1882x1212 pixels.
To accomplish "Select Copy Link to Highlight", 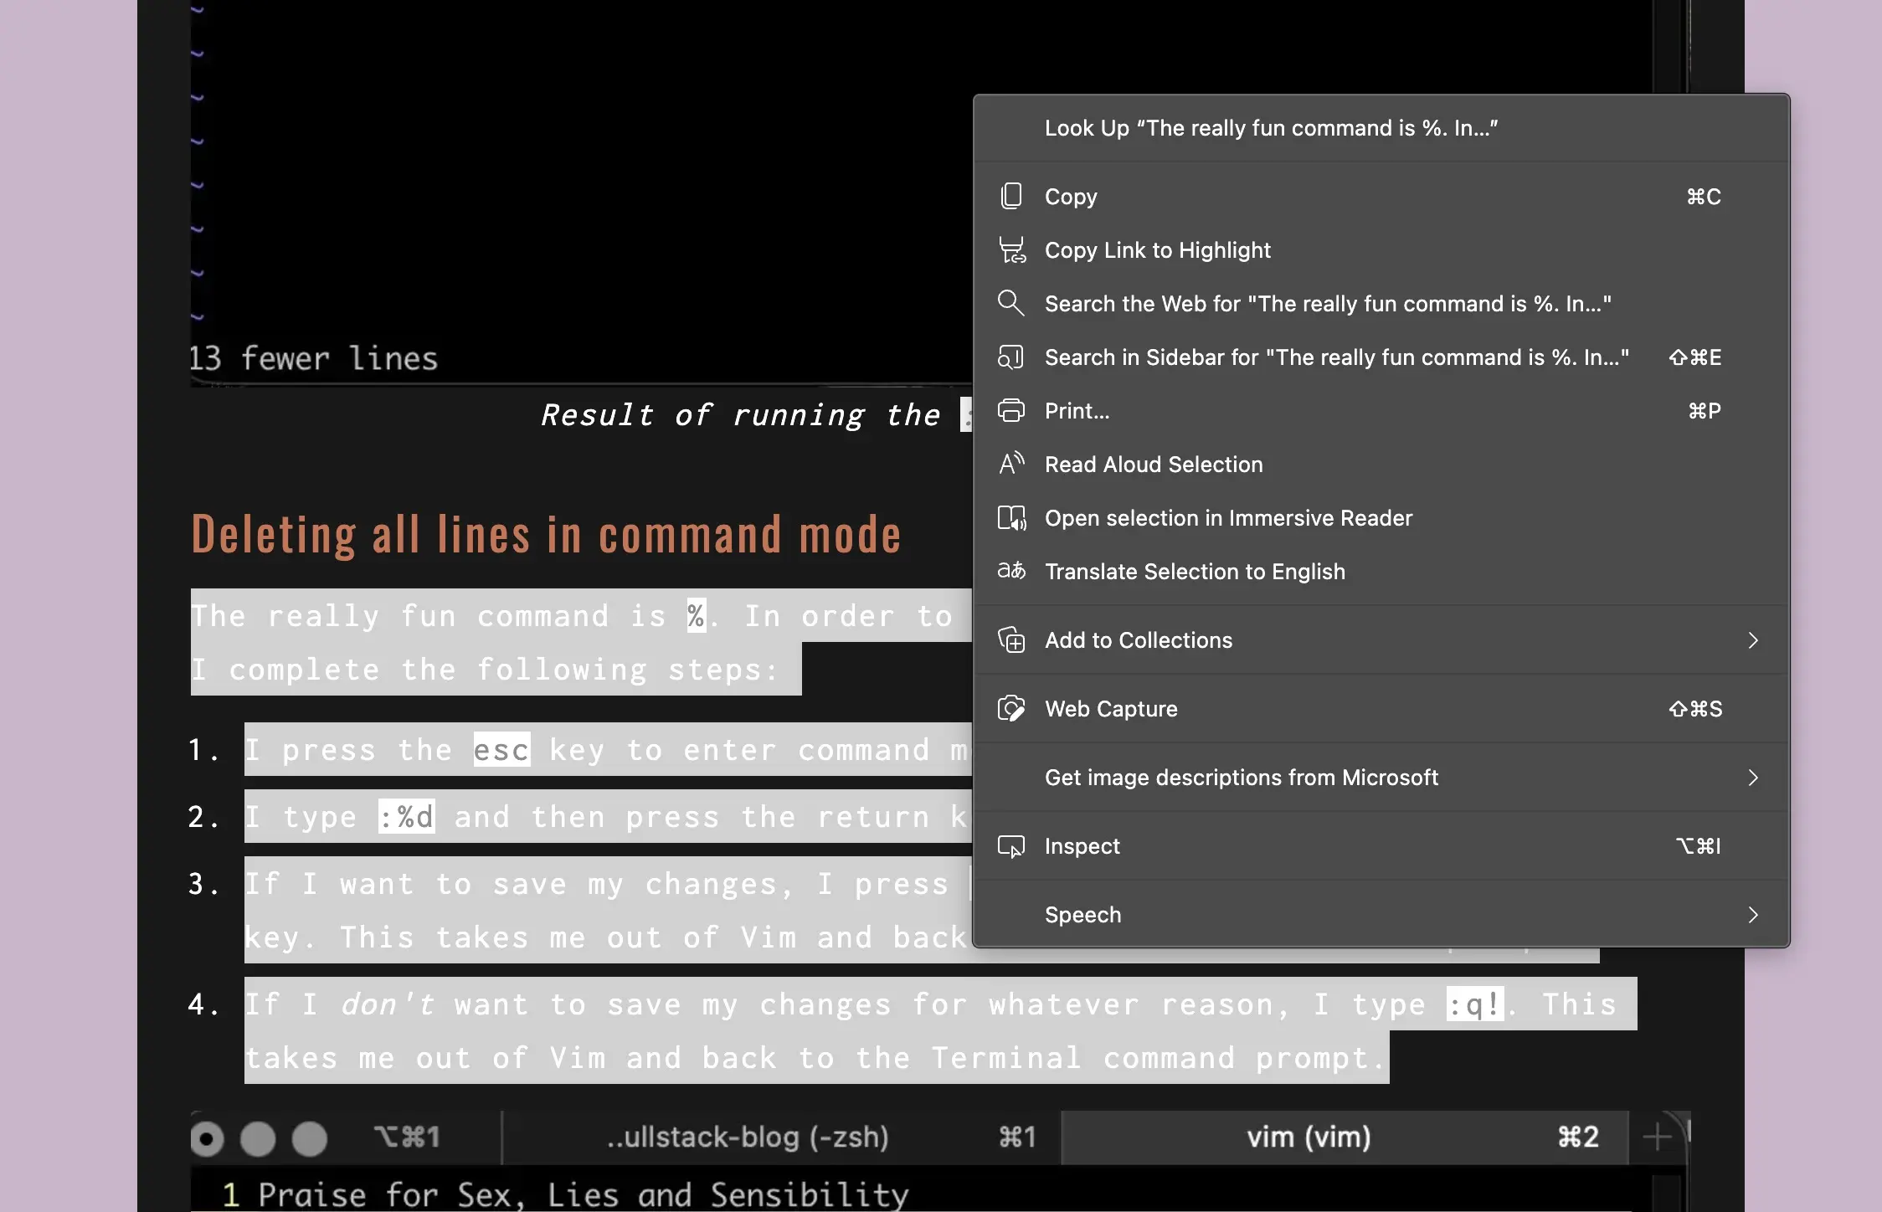I will pyautogui.click(x=1381, y=249).
